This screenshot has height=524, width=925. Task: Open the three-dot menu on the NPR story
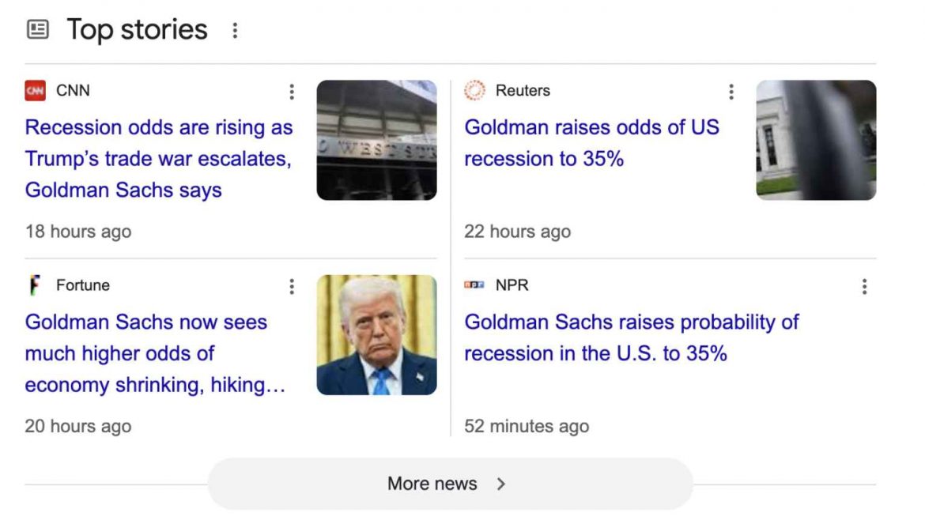pos(864,287)
